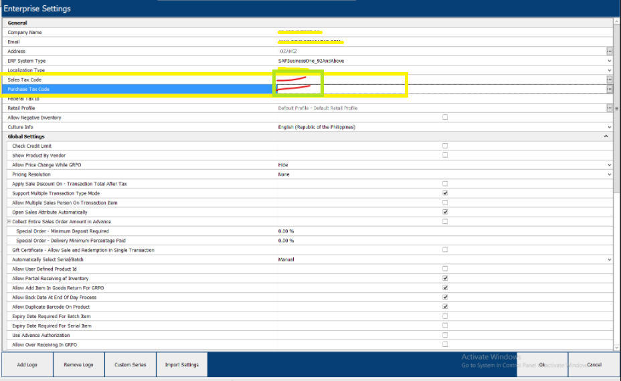The width and height of the screenshot is (621, 381).
Task: Disable Support Multiple Transaction Type Mode checkbox
Action: coord(445,193)
